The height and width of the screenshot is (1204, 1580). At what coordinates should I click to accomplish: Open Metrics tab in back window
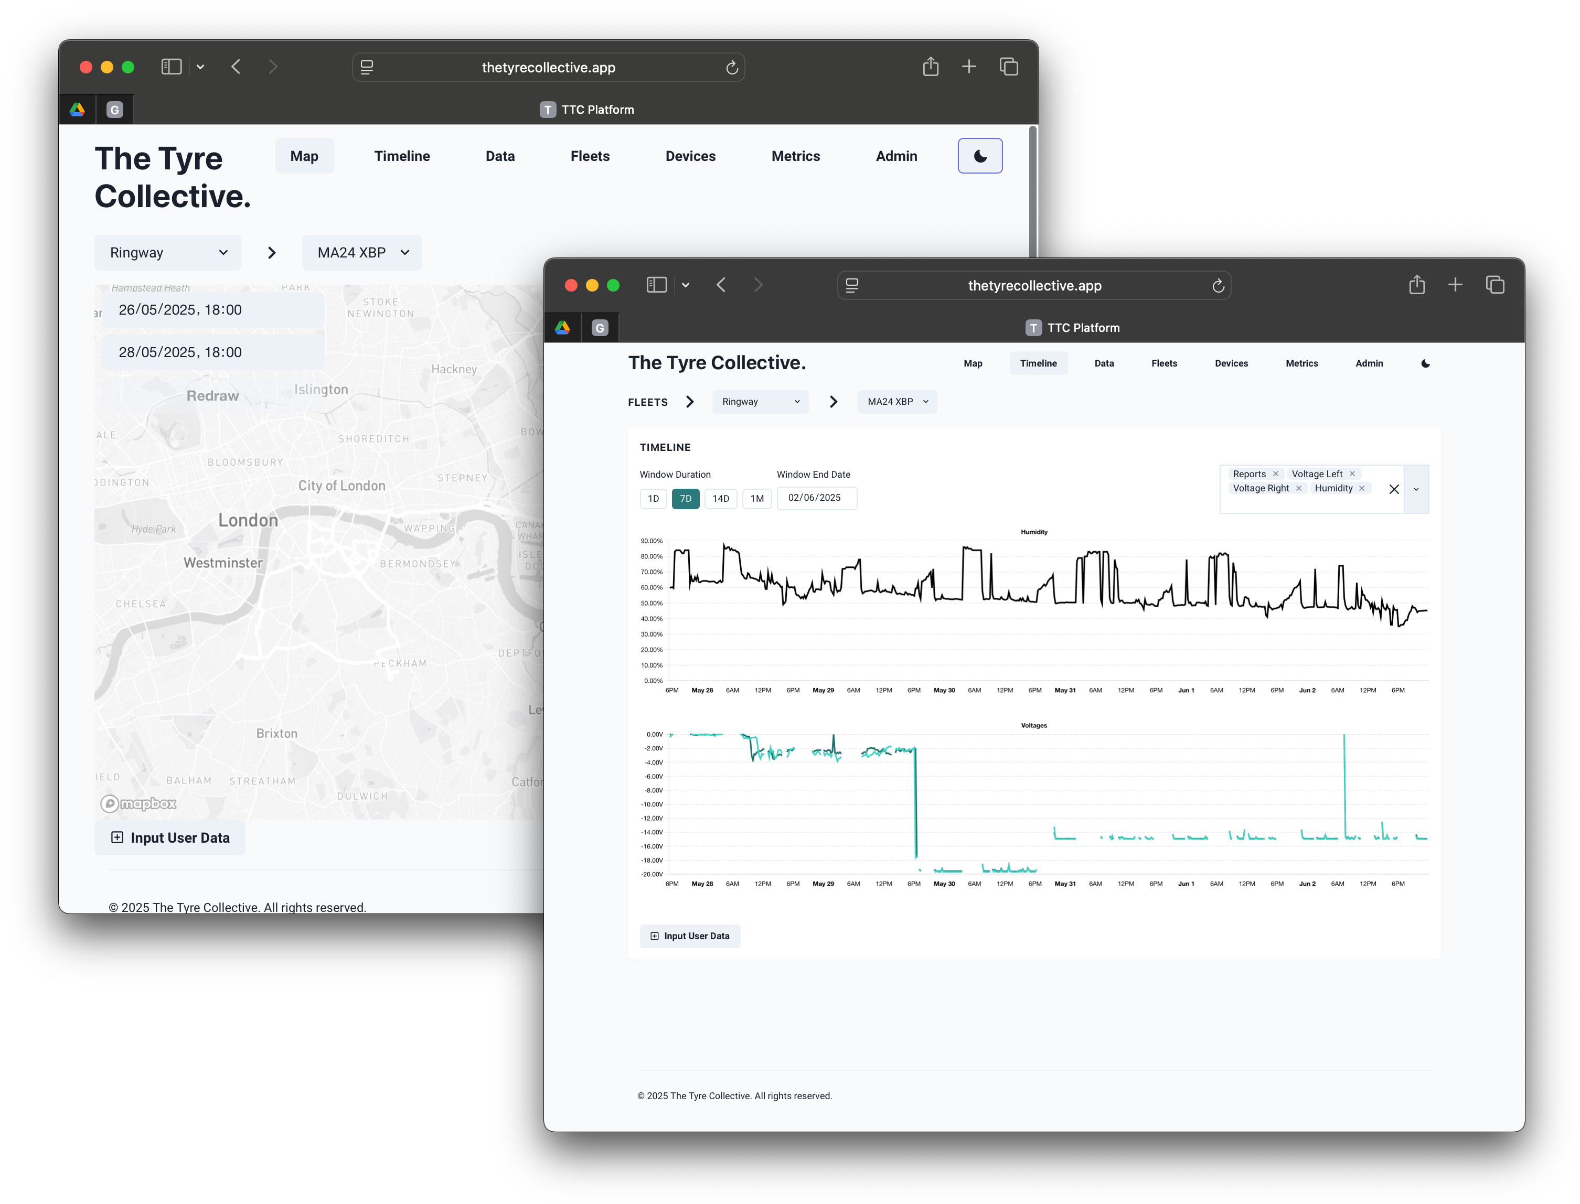(x=796, y=156)
